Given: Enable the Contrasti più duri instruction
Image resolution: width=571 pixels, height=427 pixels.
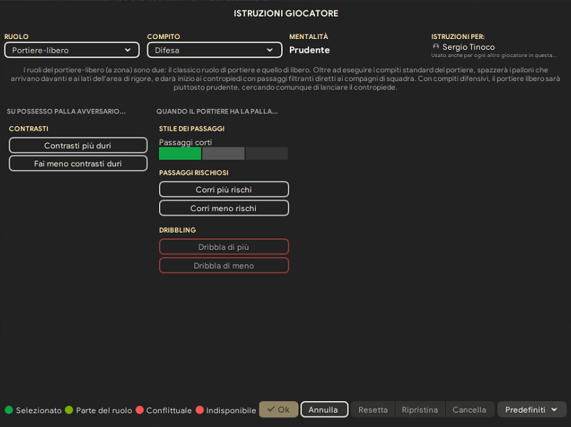Looking at the screenshot, I should point(78,145).
